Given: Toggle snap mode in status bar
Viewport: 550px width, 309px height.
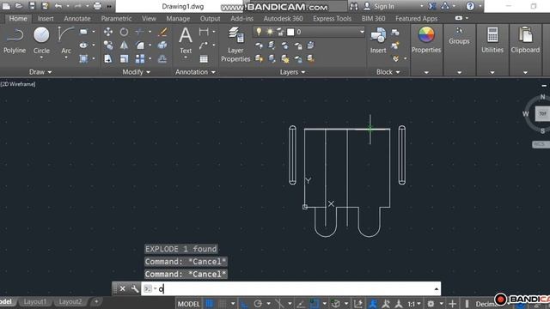Looking at the screenshot, I should coord(223,303).
